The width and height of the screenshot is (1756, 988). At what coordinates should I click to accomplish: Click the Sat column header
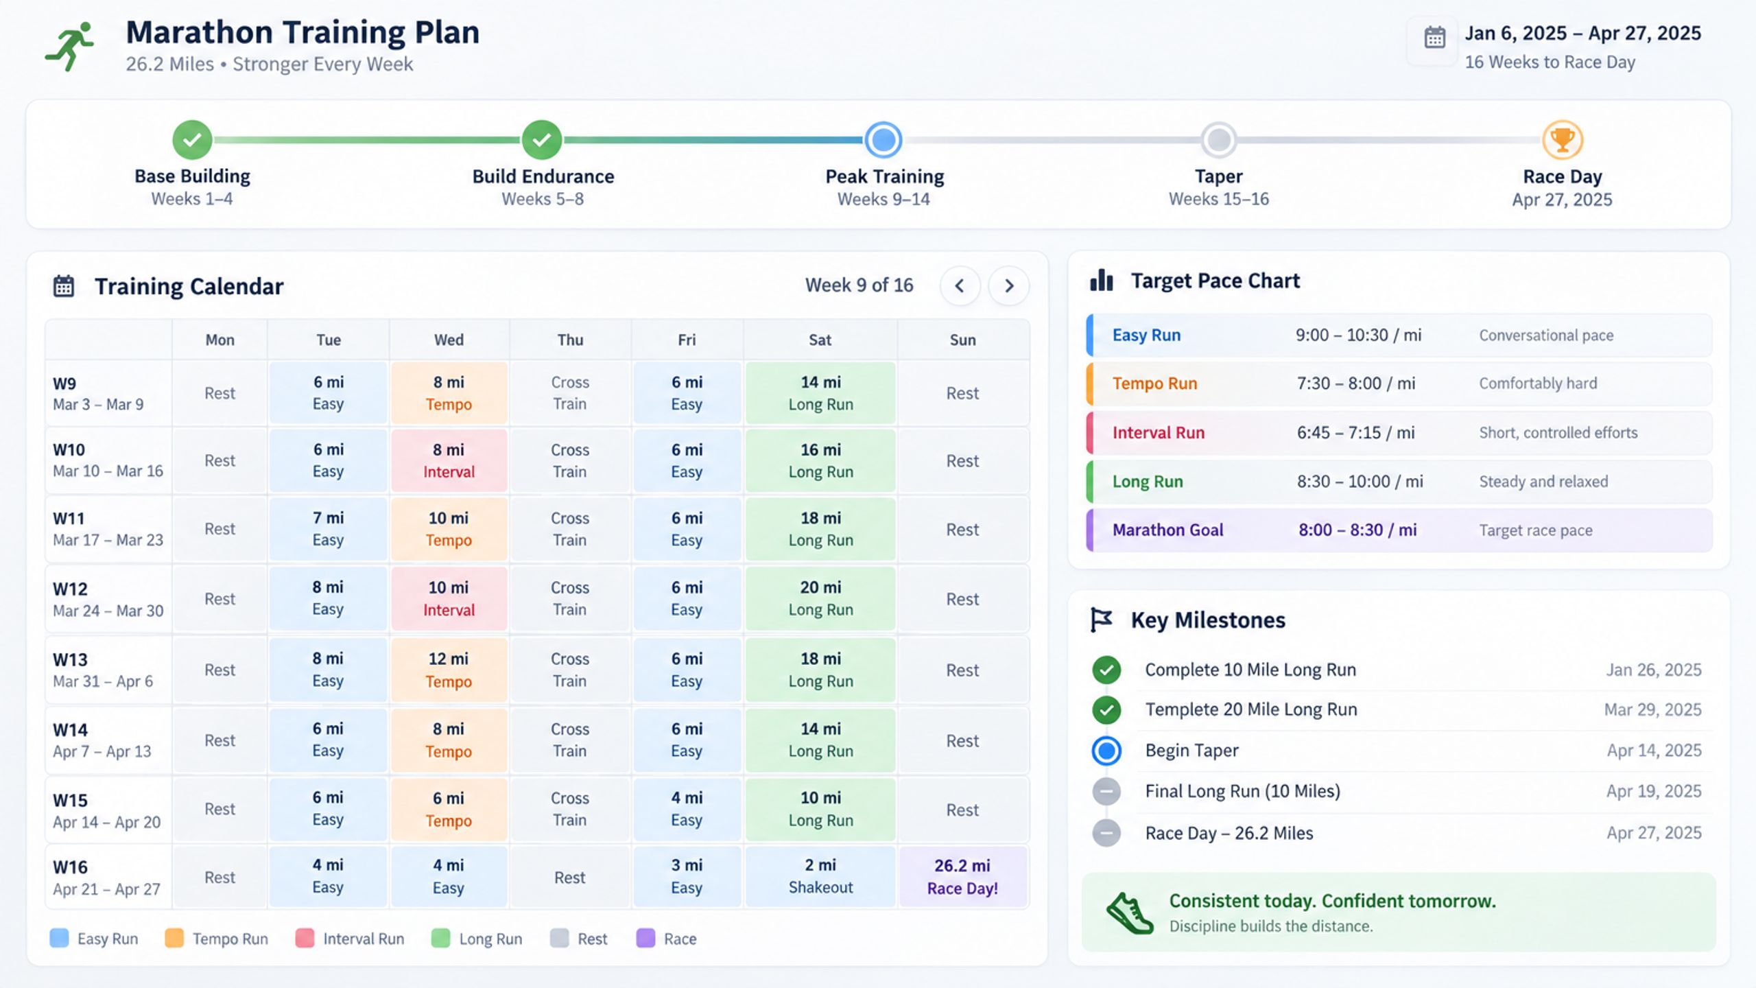(x=820, y=340)
